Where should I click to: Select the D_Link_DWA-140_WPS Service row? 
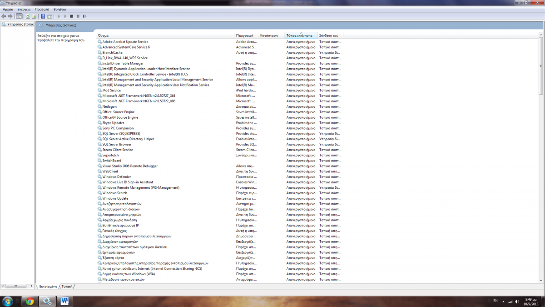point(219,58)
